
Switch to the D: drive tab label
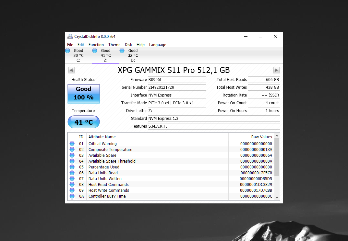pos(133,60)
